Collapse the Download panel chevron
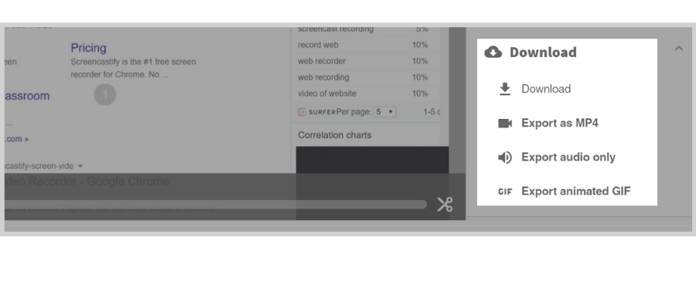This screenshot has height=285, width=696. pyautogui.click(x=679, y=49)
